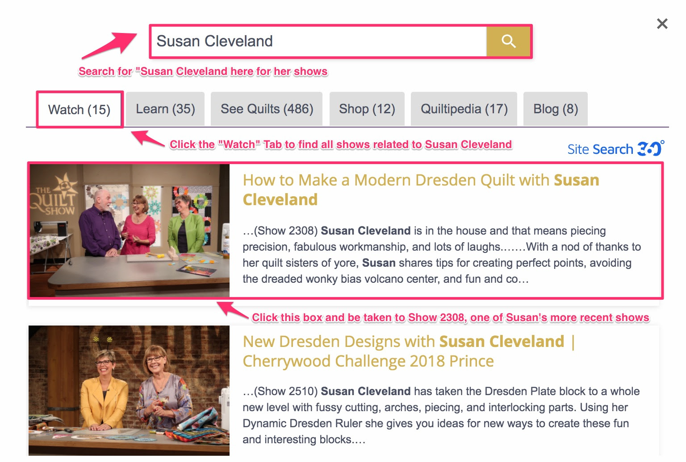This screenshot has height=462, width=686.
Task: Open Modern Dresden Quilt show title link
Action: [x=421, y=190]
